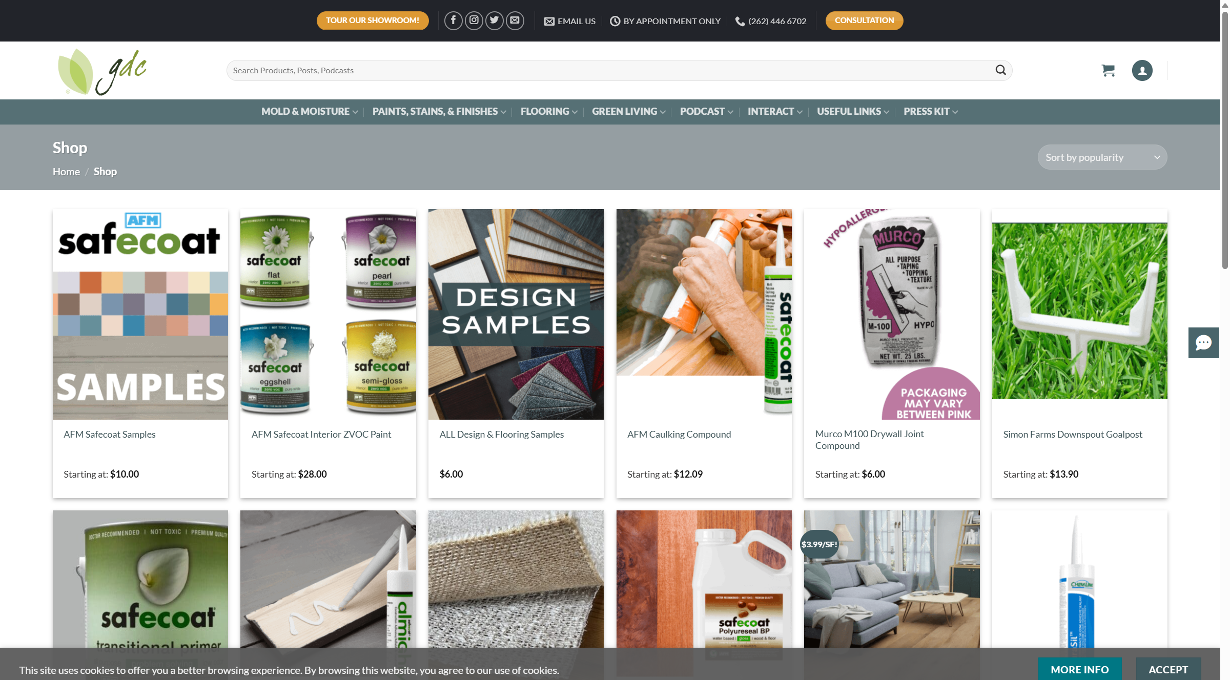1230x680 pixels.
Task: Click the Email Us link
Action: (x=569, y=21)
